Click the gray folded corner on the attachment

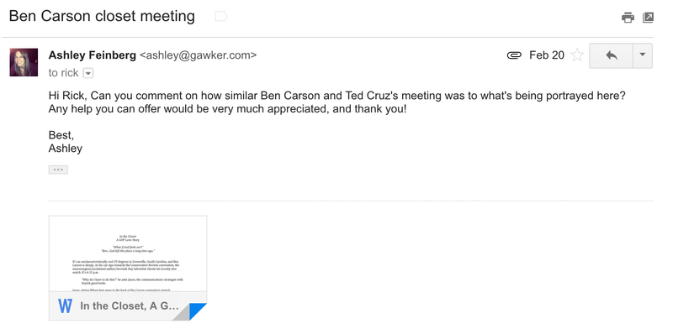[x=183, y=314]
